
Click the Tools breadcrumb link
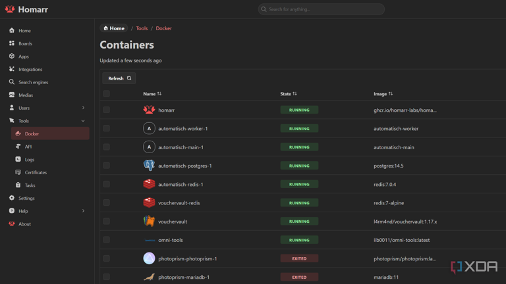pos(142,28)
